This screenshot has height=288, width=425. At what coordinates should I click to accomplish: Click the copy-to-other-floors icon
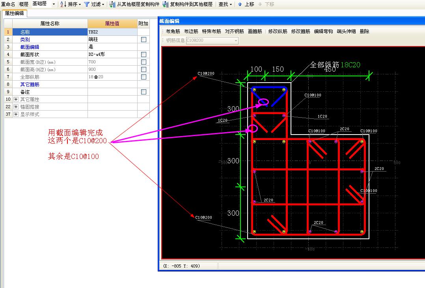(x=165, y=4)
